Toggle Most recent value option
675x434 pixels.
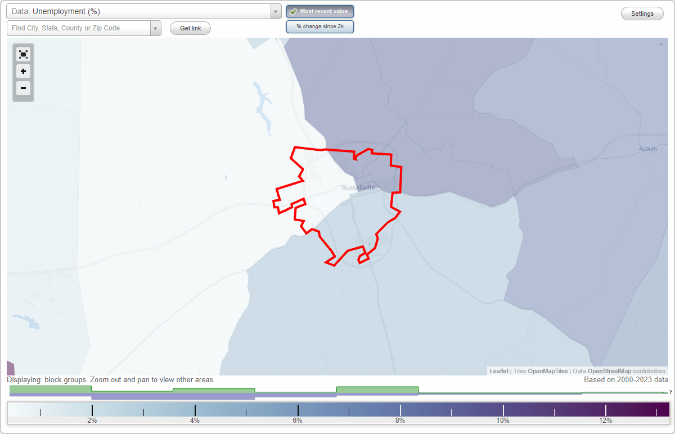tap(319, 11)
